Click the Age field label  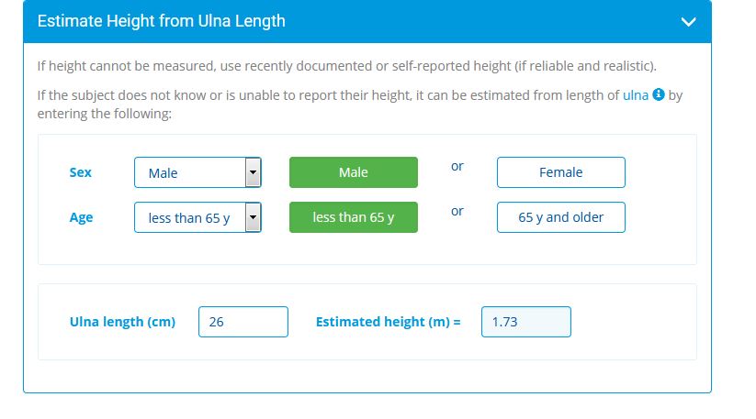point(81,217)
